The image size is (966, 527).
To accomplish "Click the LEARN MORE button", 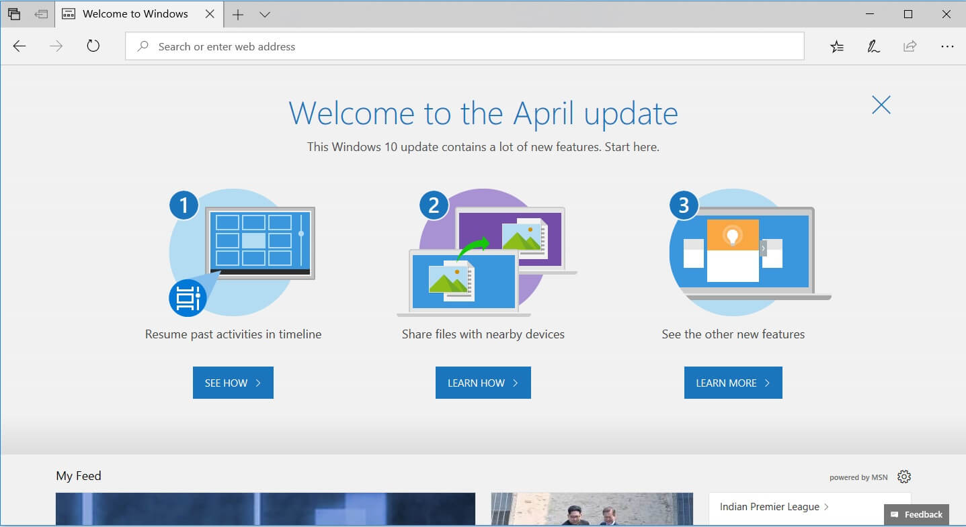I will click(x=733, y=383).
